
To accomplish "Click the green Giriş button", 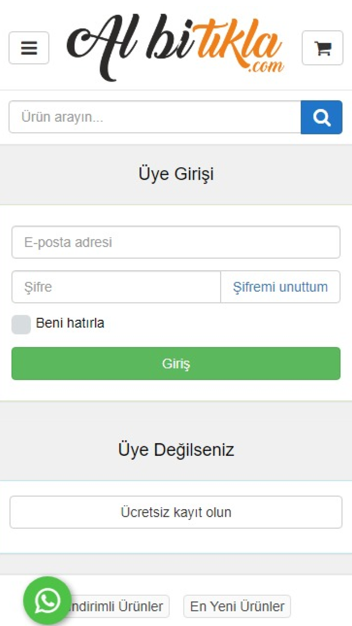I will tap(176, 363).
